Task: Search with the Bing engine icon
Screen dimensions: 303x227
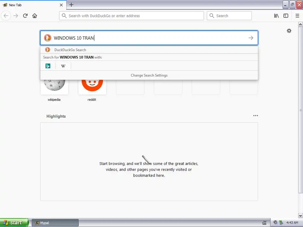Action: (x=48, y=66)
